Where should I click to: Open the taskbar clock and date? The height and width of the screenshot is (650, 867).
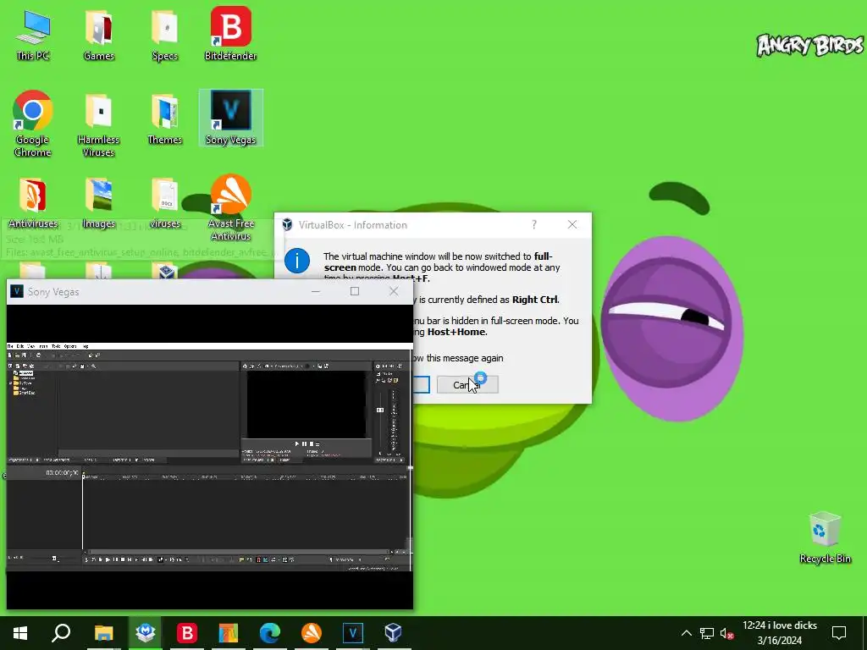point(780,633)
